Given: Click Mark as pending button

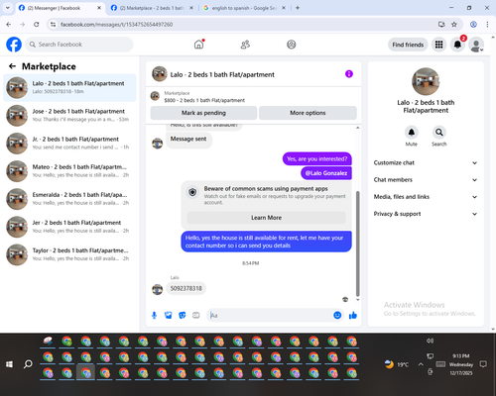Looking at the screenshot, I should (203, 113).
